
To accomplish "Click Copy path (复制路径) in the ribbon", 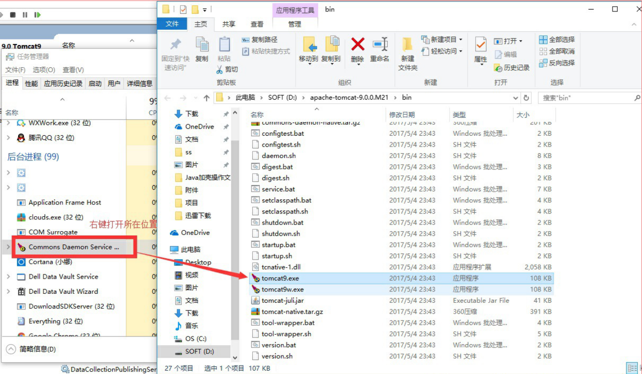I will pos(260,40).
